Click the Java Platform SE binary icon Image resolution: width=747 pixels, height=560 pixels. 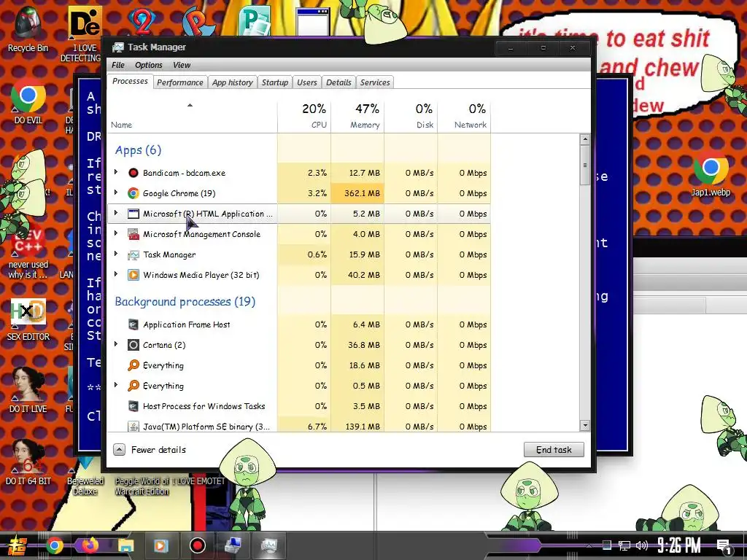(x=133, y=426)
